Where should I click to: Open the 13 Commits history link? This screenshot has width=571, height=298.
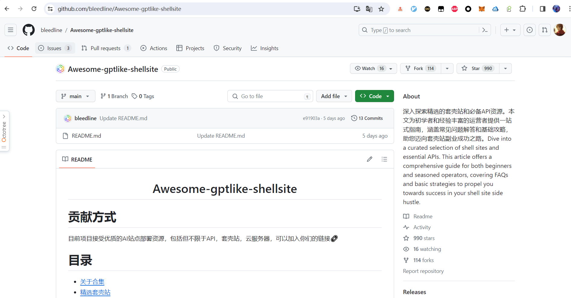coord(367,118)
